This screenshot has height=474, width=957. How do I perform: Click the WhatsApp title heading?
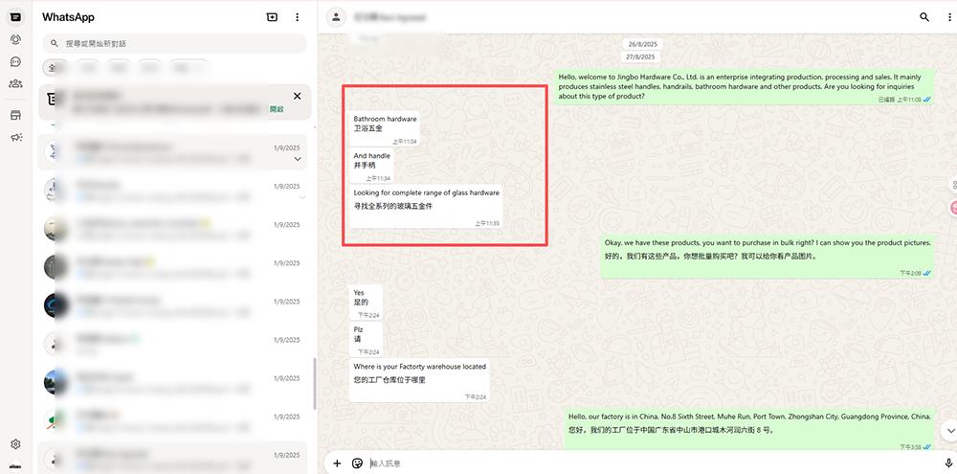click(68, 17)
